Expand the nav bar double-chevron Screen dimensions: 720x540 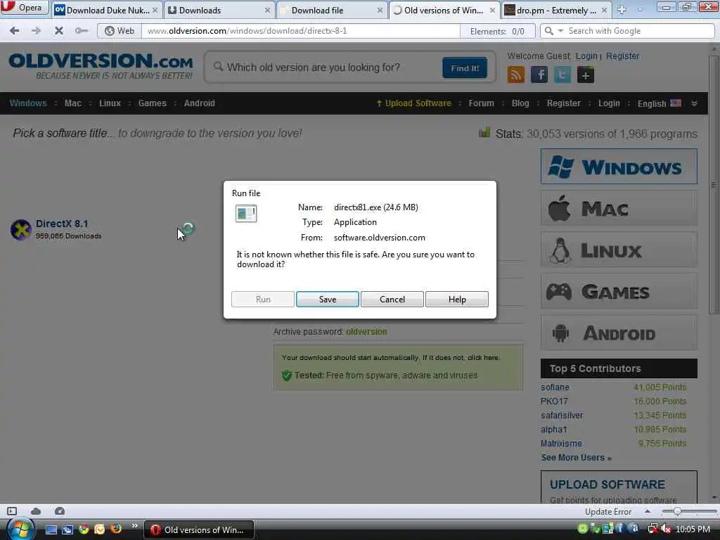694,103
